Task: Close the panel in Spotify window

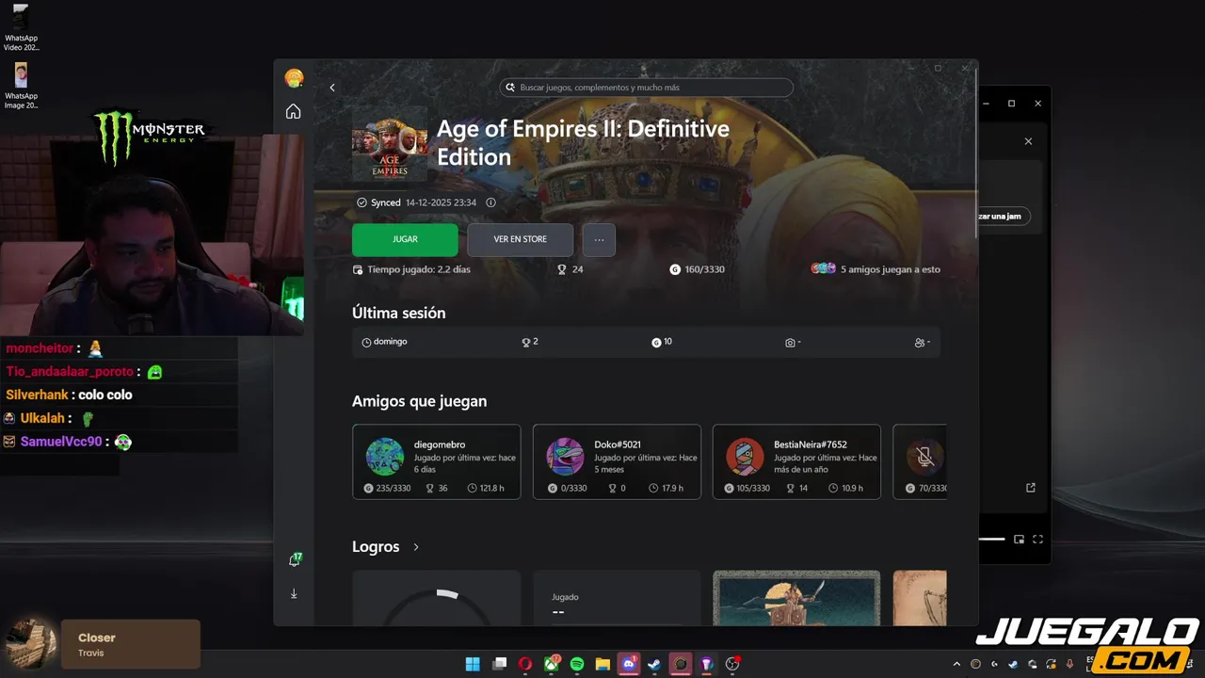Action: (1028, 141)
